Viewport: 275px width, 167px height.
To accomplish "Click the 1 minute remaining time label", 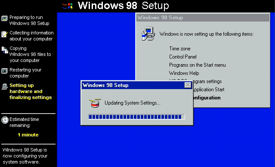I will (x=28, y=135).
